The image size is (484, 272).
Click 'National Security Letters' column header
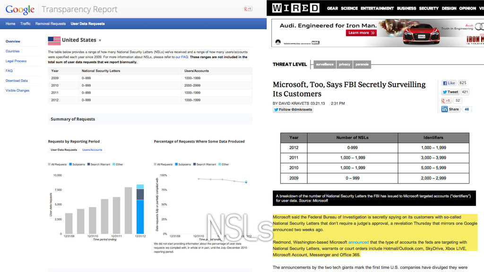[x=101, y=71]
